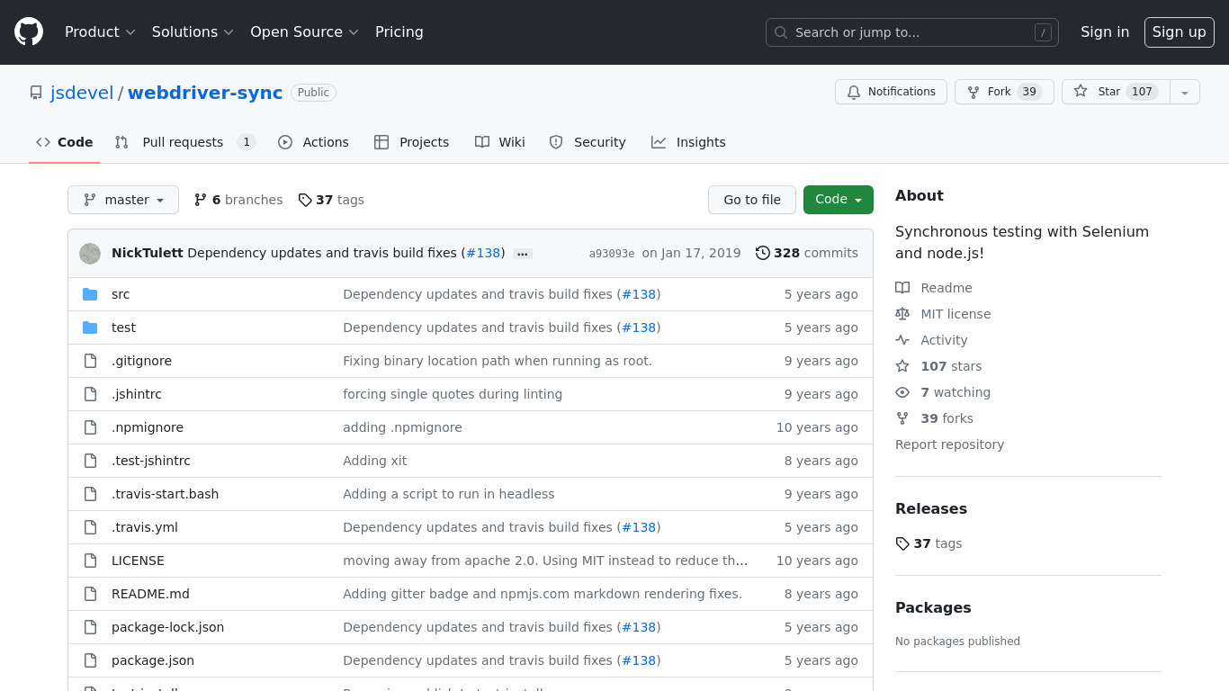The image size is (1229, 691).
Task: Open the .jshintrc file
Action: point(137,394)
